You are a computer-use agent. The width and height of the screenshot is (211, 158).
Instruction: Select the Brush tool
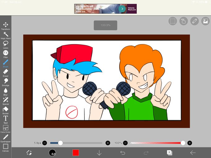pyautogui.click(x=6, y=64)
